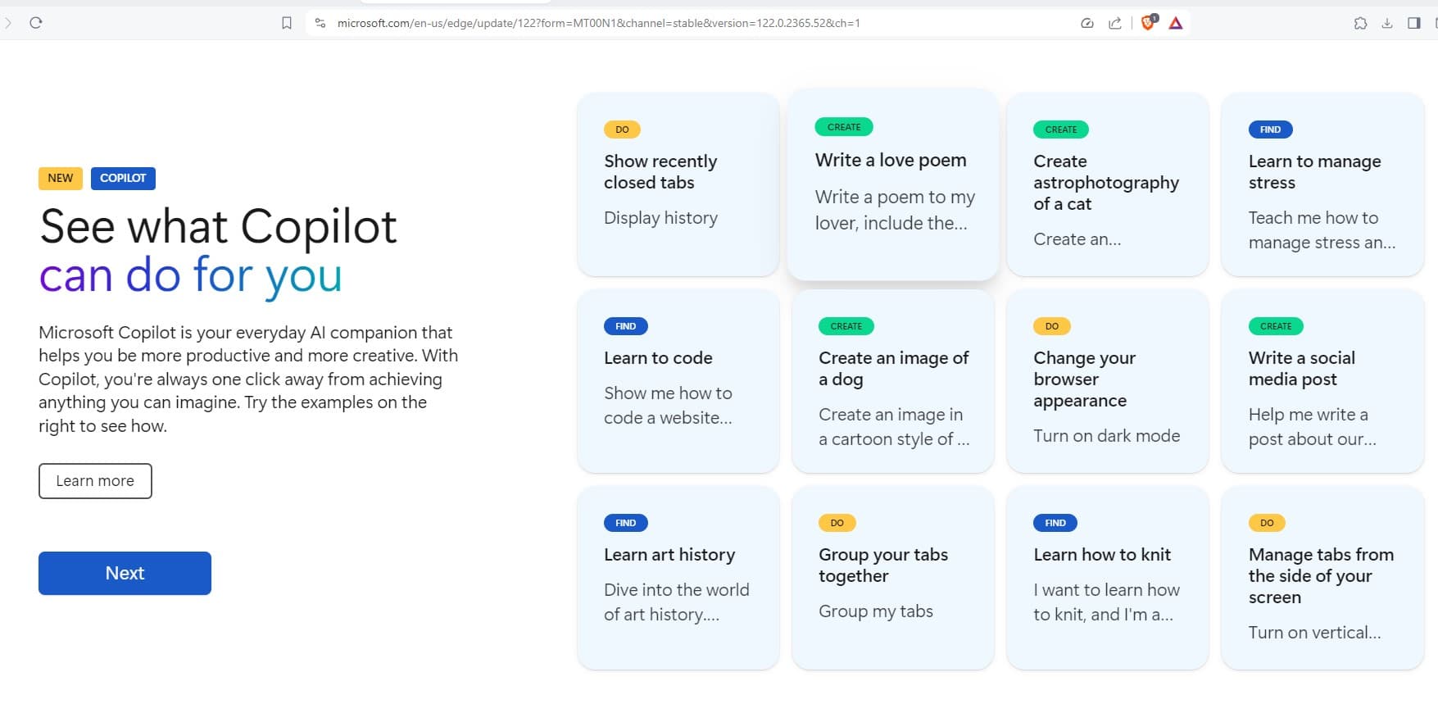Select the Learn to code card
The width and height of the screenshot is (1438, 704).
pos(678,380)
